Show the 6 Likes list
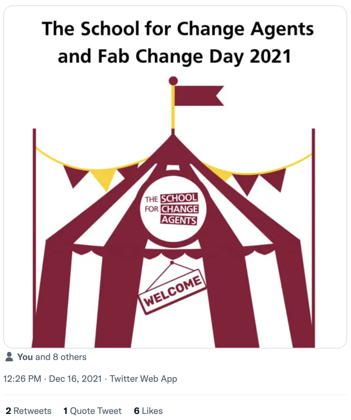This screenshot has height=420, width=351. (x=148, y=411)
